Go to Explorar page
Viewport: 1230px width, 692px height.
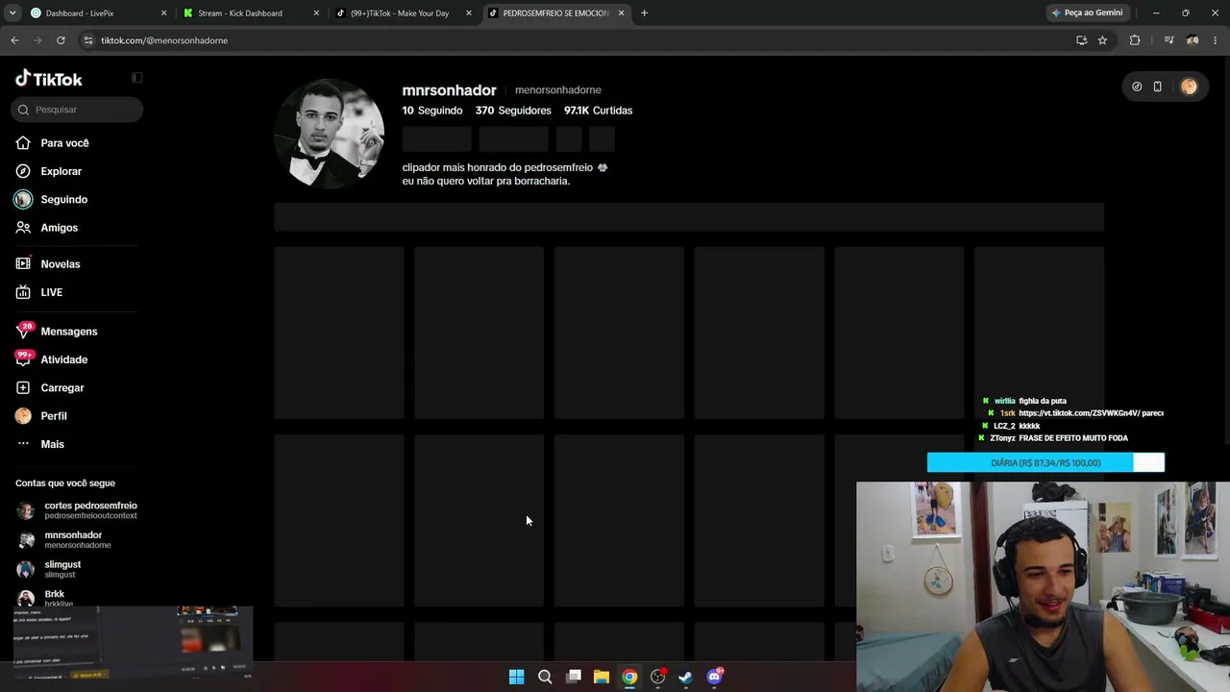[x=61, y=171]
